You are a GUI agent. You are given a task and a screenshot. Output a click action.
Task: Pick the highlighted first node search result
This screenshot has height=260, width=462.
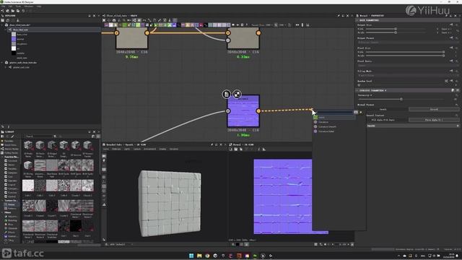click(x=334, y=117)
